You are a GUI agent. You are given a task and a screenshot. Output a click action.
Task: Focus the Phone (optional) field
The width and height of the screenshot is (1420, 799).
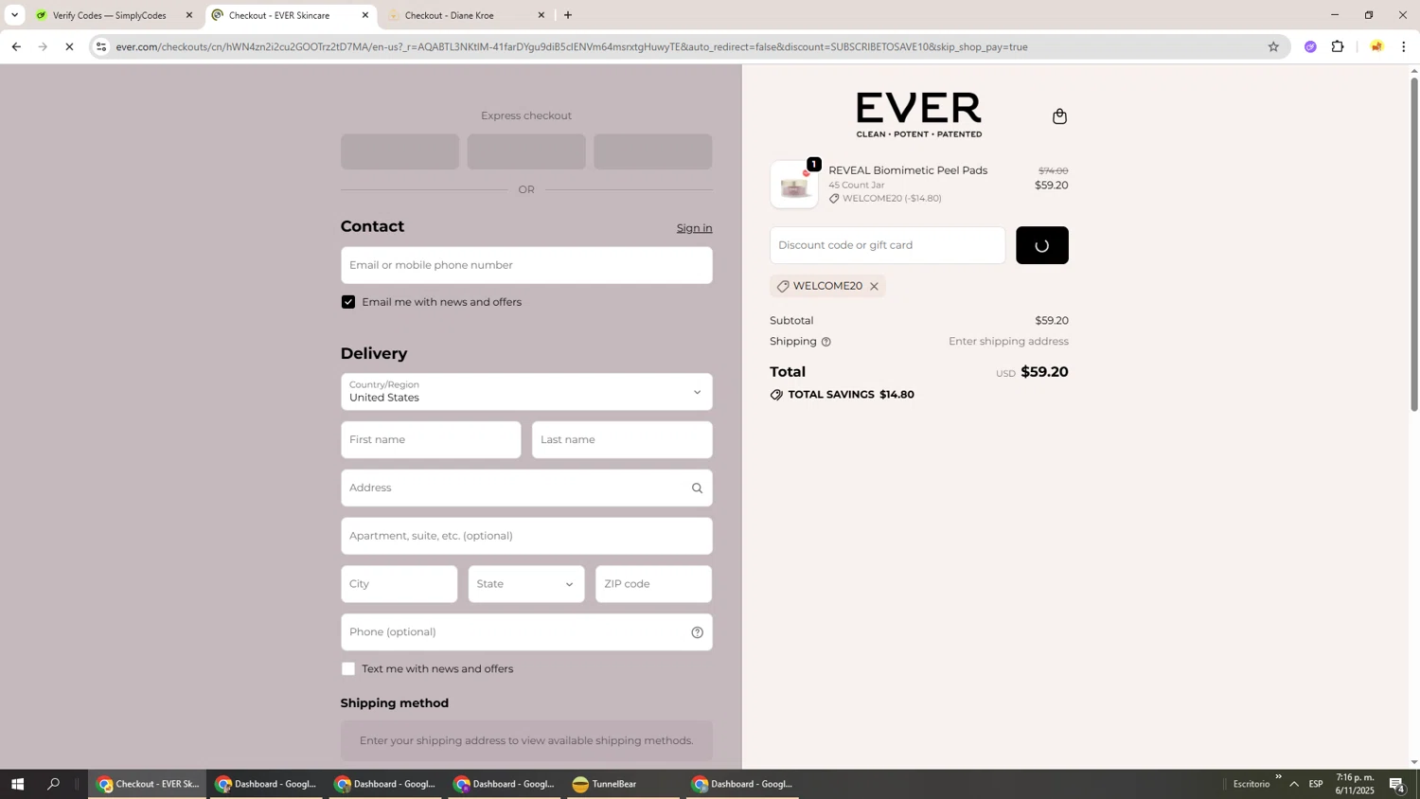click(526, 632)
